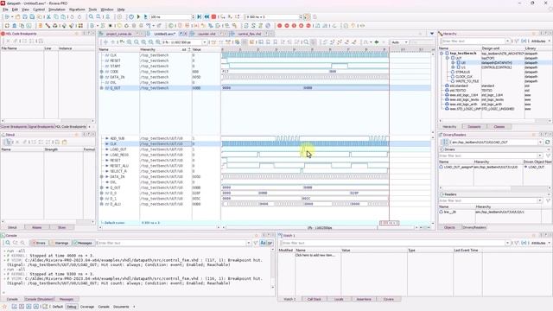Expand the UUT node in Hierarchy
Image resolution: width=553 pixels, height=311 pixels.
[x=448, y=58]
